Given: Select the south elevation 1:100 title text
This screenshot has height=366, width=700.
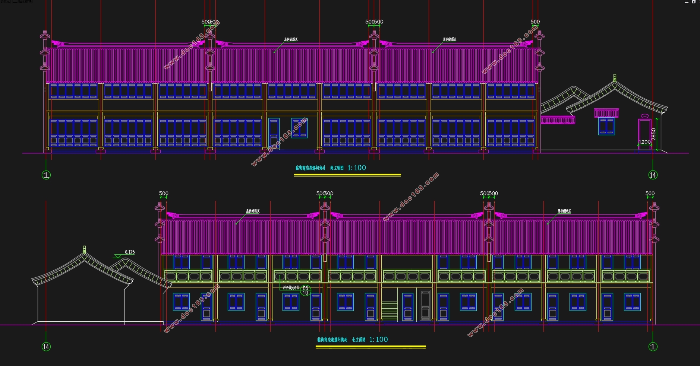Looking at the screenshot, I should point(331,168).
